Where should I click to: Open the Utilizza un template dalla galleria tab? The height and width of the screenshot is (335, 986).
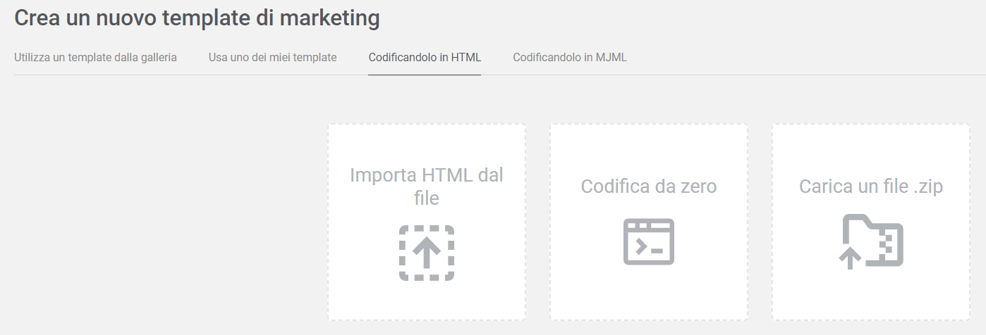[95, 57]
